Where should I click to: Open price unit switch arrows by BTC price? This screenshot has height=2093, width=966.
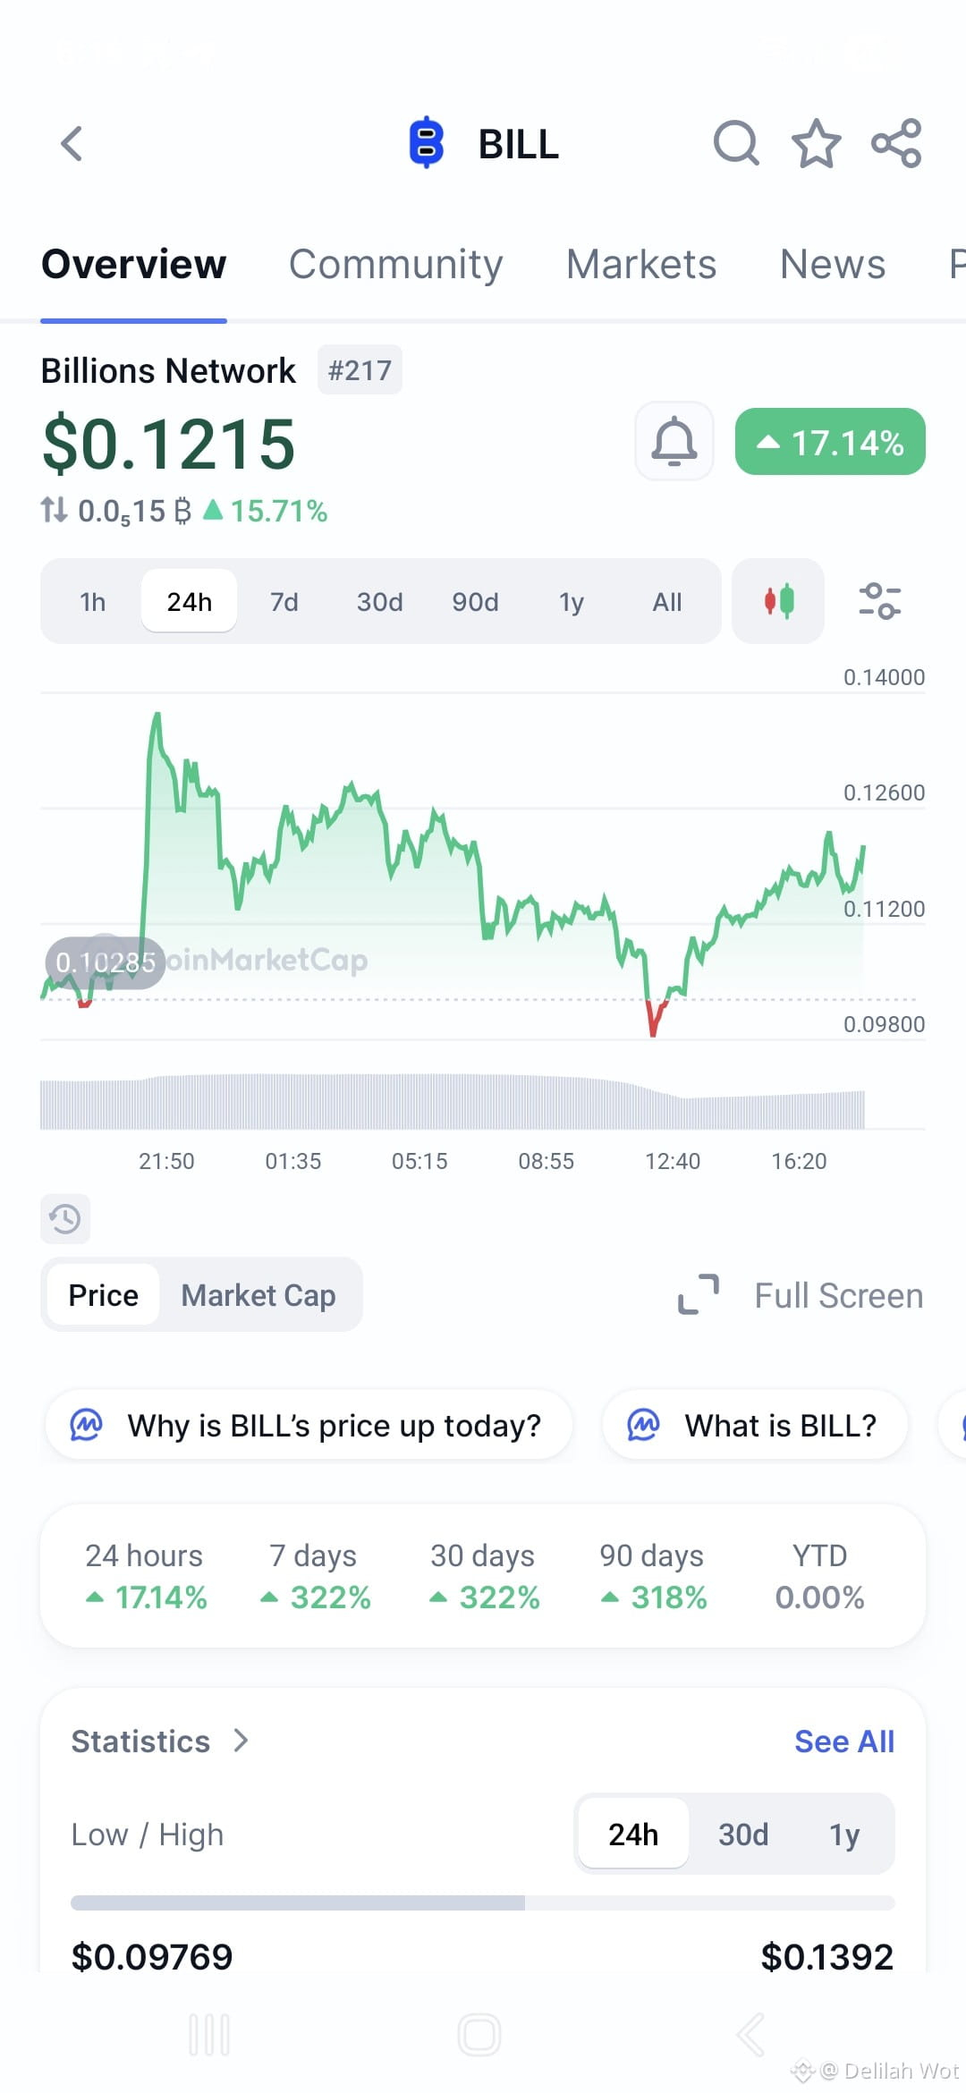54,510
